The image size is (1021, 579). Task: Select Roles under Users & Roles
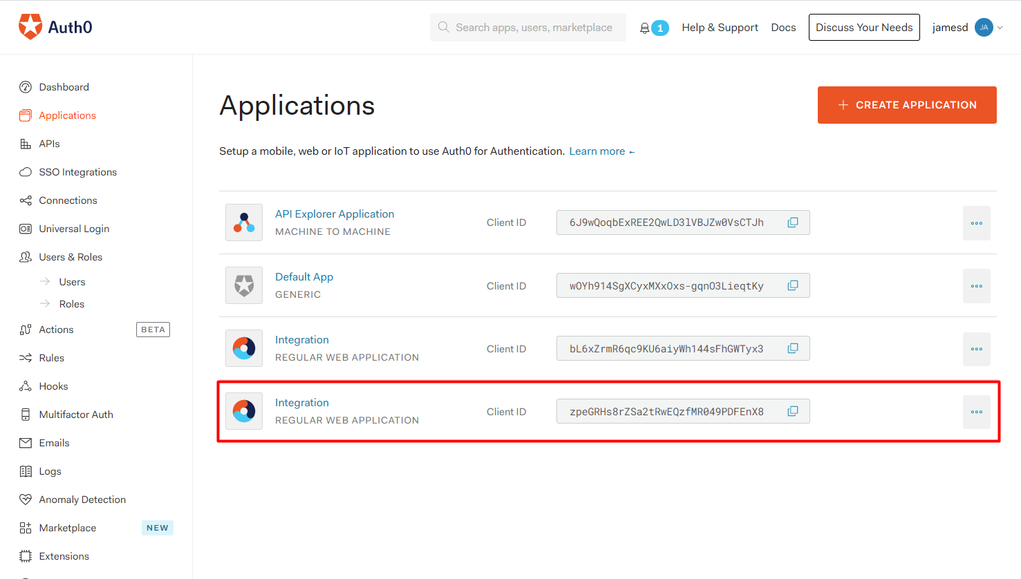pos(72,304)
